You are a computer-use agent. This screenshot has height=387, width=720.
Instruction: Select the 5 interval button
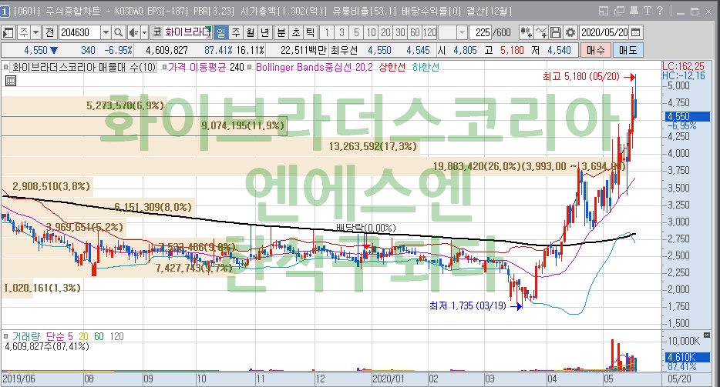click(x=356, y=32)
